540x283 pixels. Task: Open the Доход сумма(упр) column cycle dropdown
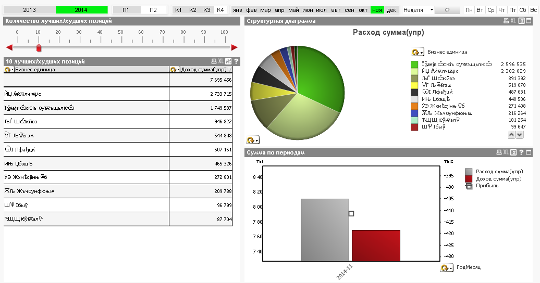point(175,70)
